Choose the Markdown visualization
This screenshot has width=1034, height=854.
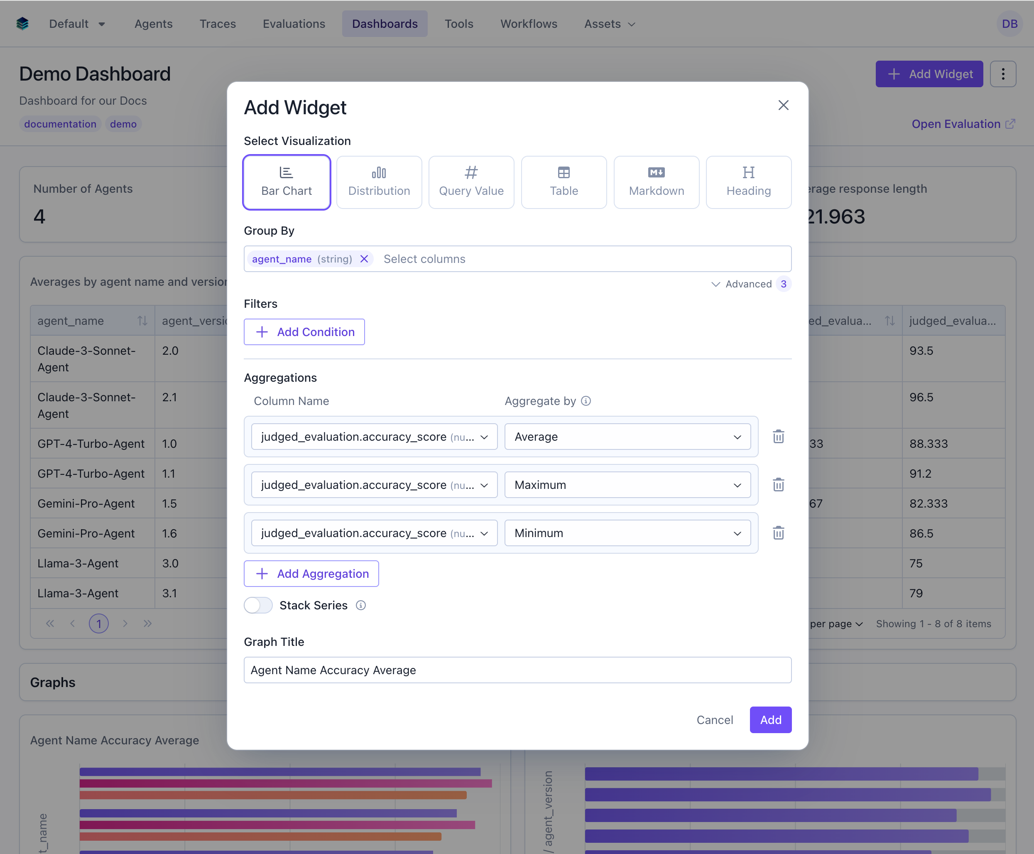point(656,182)
